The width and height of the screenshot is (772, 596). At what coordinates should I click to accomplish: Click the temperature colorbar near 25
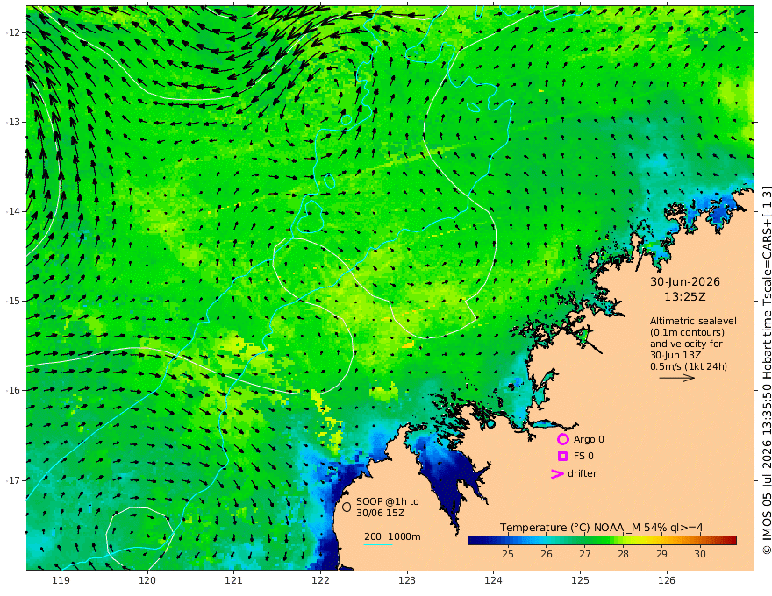tap(508, 541)
